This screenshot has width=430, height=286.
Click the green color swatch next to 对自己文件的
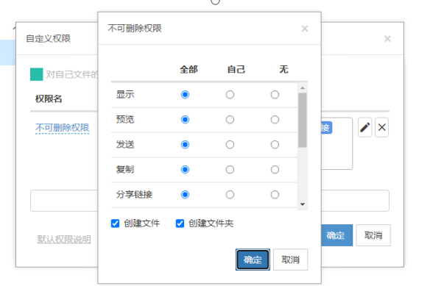pyautogui.click(x=37, y=74)
